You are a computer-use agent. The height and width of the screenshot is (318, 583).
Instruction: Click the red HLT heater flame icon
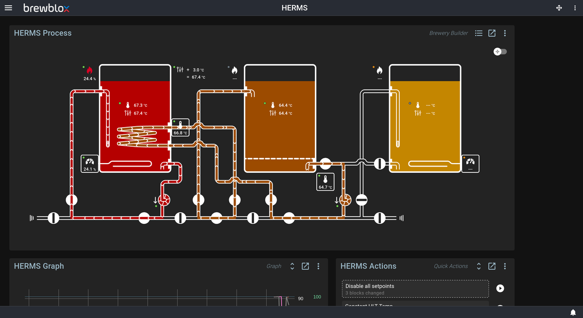[x=89, y=71]
